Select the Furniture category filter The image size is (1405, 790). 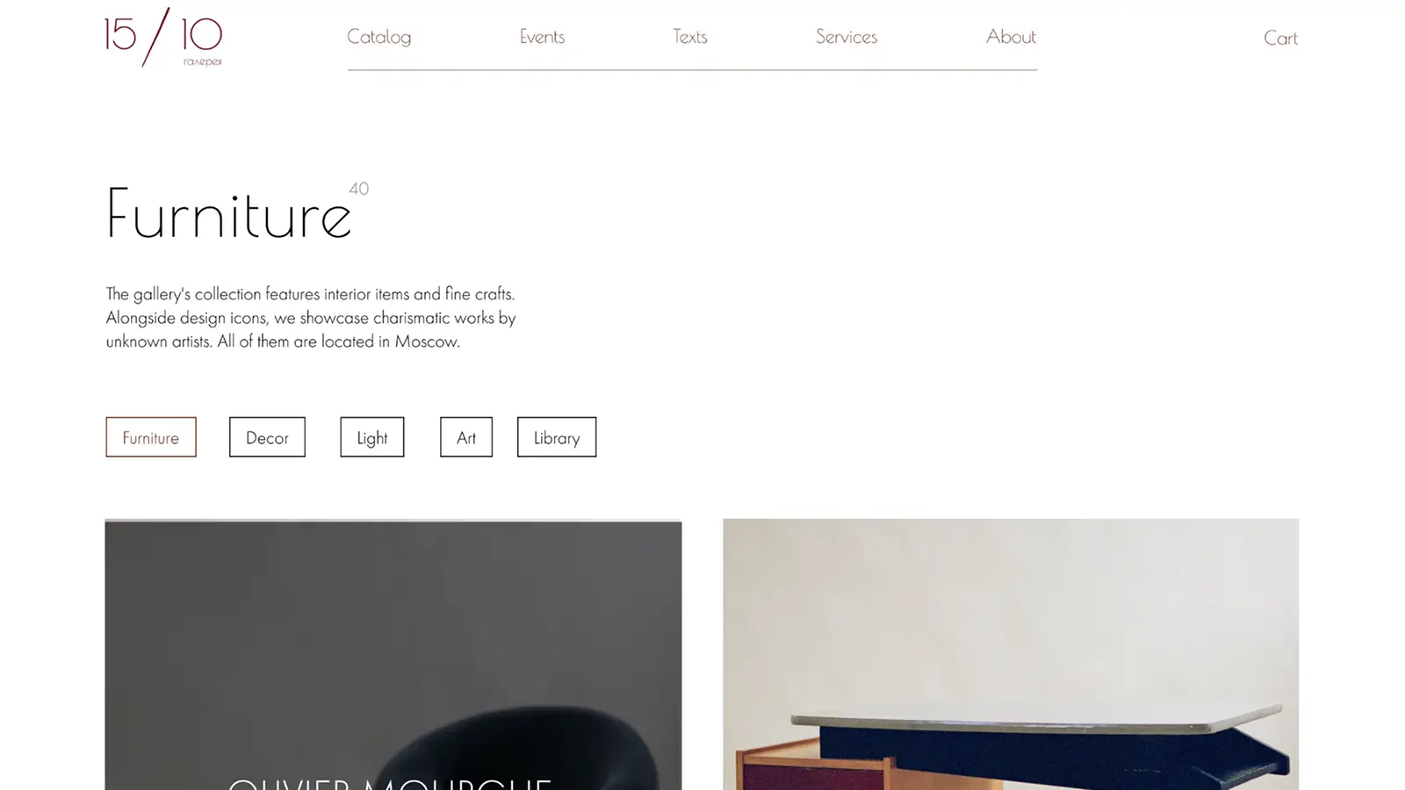(151, 437)
